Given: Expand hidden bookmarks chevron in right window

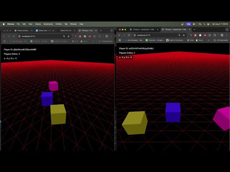Looking at the screenshot, I should click(x=208, y=40).
